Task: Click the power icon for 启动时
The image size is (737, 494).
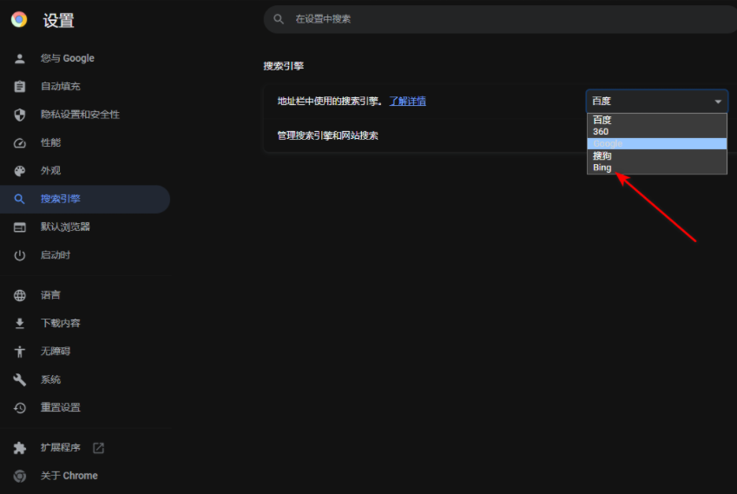Action: (20, 255)
